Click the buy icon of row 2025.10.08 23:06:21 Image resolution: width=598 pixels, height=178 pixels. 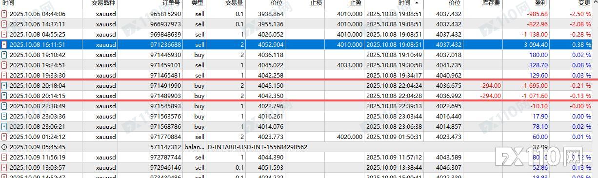4,126
